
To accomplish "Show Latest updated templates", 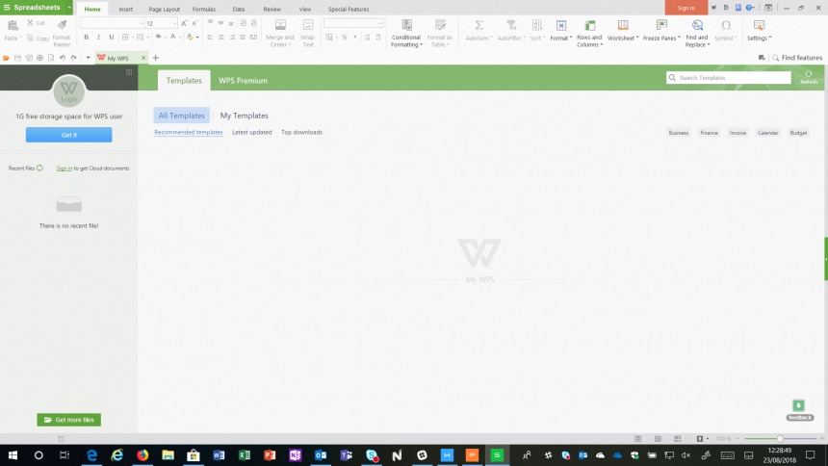I will 252,132.
